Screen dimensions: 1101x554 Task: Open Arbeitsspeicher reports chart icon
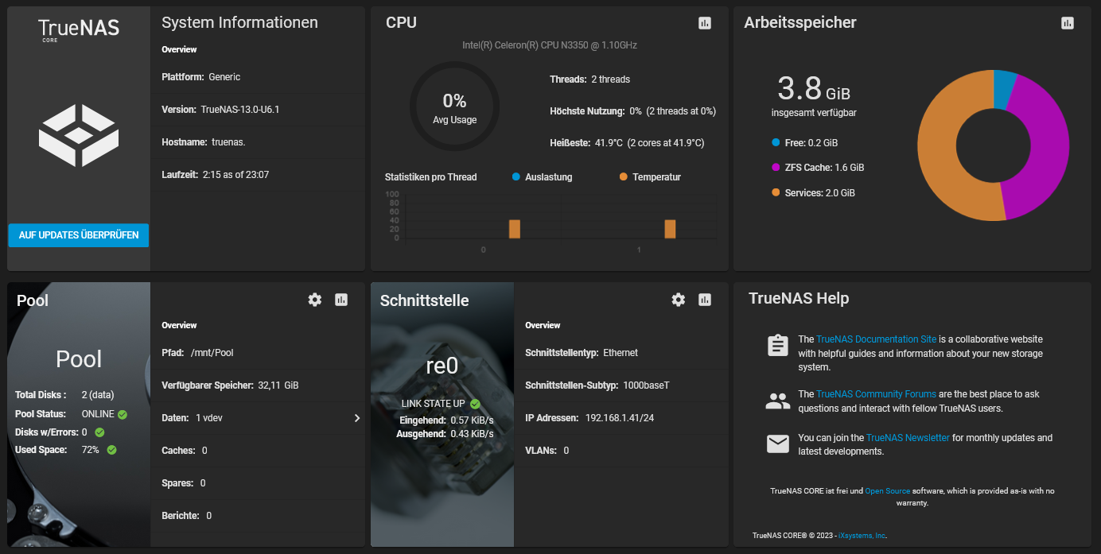1068,23
